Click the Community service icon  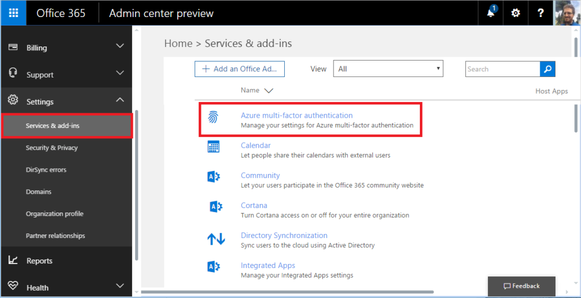click(214, 177)
